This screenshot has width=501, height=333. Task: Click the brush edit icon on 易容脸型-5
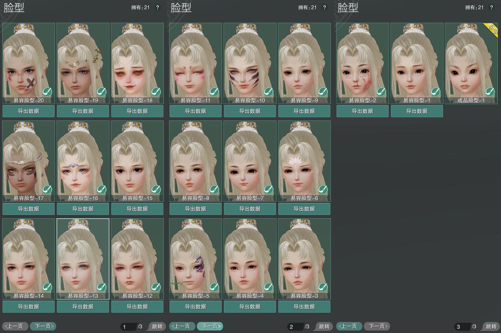tap(214, 287)
